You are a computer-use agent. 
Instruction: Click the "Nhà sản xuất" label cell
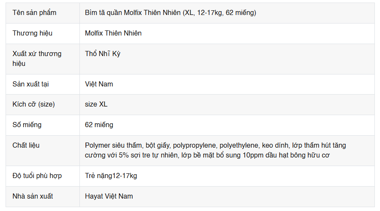[33, 196]
